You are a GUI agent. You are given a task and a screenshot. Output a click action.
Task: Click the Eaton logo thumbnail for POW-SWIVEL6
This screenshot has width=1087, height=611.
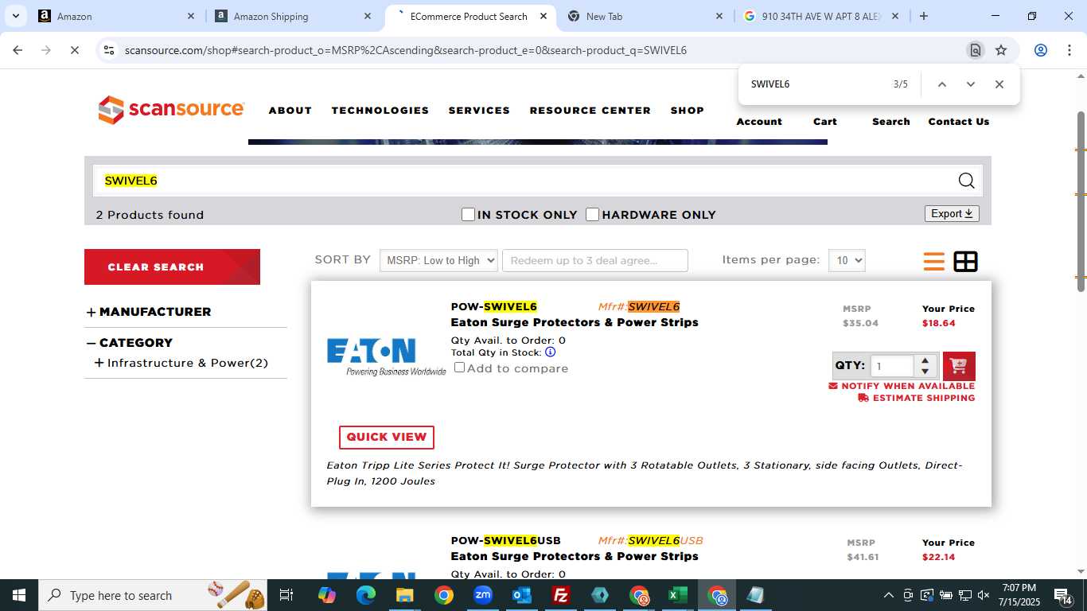click(386, 356)
